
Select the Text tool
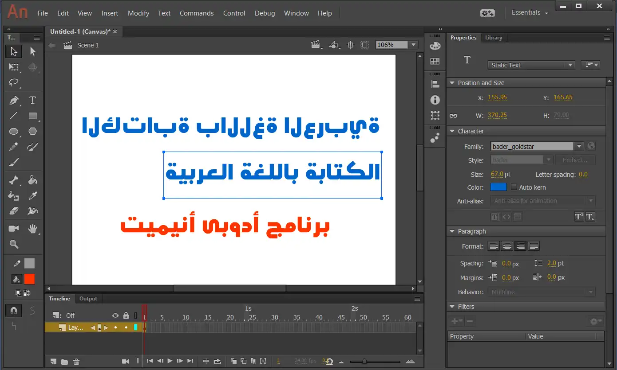32,101
